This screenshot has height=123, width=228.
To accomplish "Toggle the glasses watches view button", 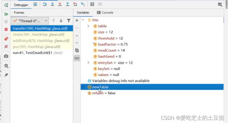I will pyautogui.click(x=77, y=58).
